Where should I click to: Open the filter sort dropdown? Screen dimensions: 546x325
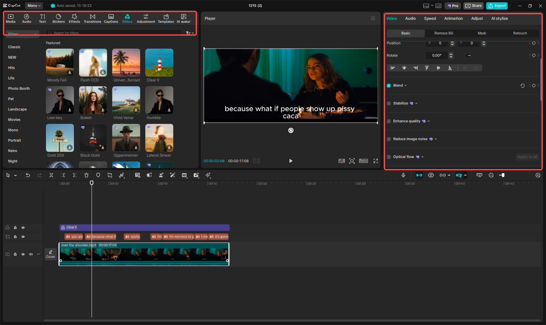pyautogui.click(x=190, y=33)
